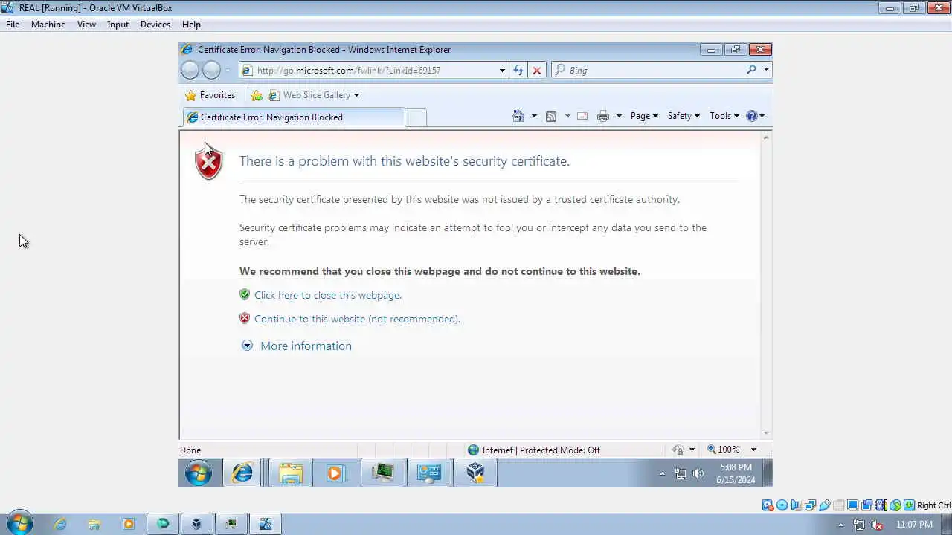The image size is (952, 535).
Task: Select the Certificate Error: Navigation Blocked tab
Action: coord(293,117)
